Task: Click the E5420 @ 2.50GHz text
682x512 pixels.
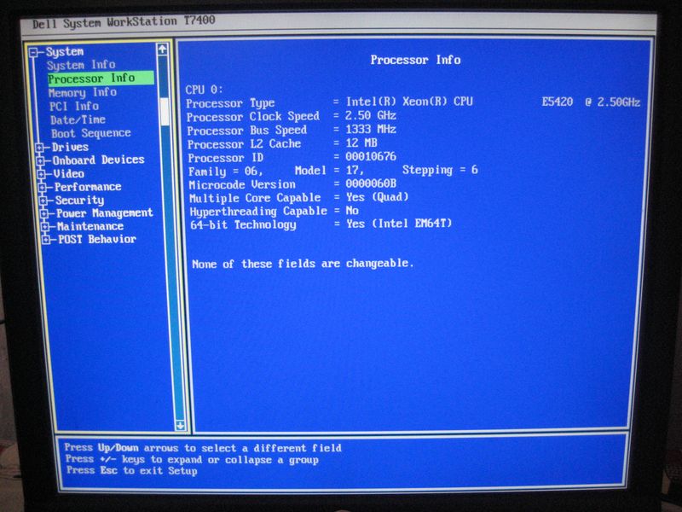Action: click(591, 102)
